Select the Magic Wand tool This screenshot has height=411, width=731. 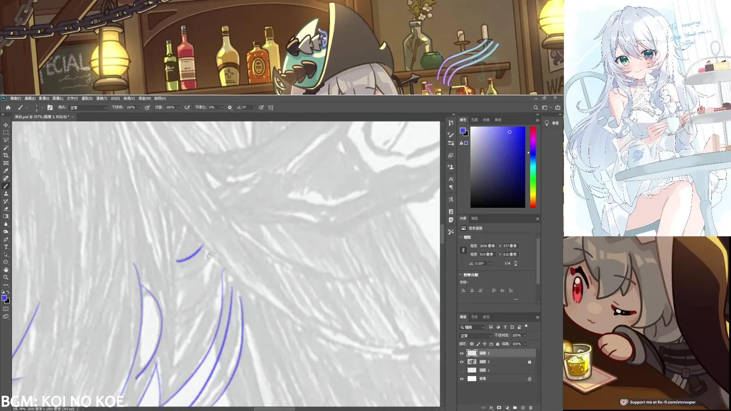click(6, 148)
